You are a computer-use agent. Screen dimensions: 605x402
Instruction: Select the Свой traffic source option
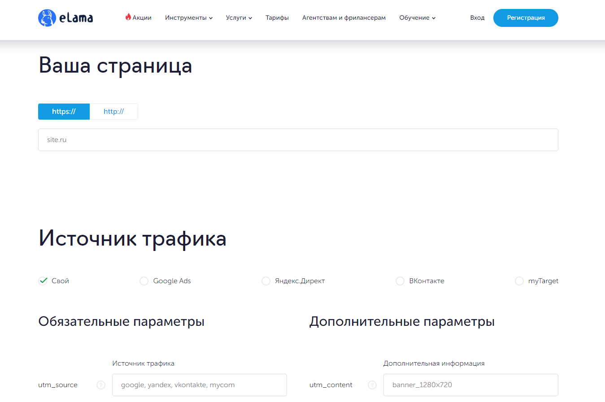pos(43,281)
